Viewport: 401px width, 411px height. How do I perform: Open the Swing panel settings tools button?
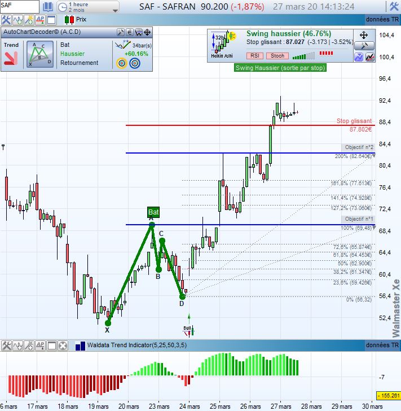tap(364, 46)
